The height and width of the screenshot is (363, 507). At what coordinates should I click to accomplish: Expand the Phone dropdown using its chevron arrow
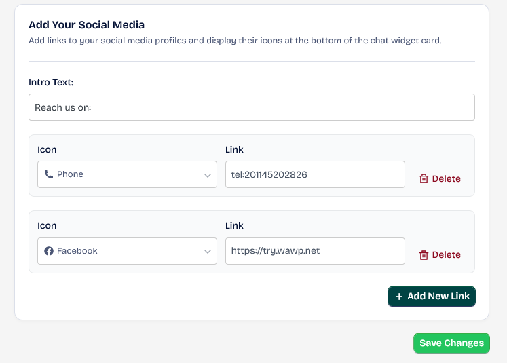pyautogui.click(x=208, y=175)
